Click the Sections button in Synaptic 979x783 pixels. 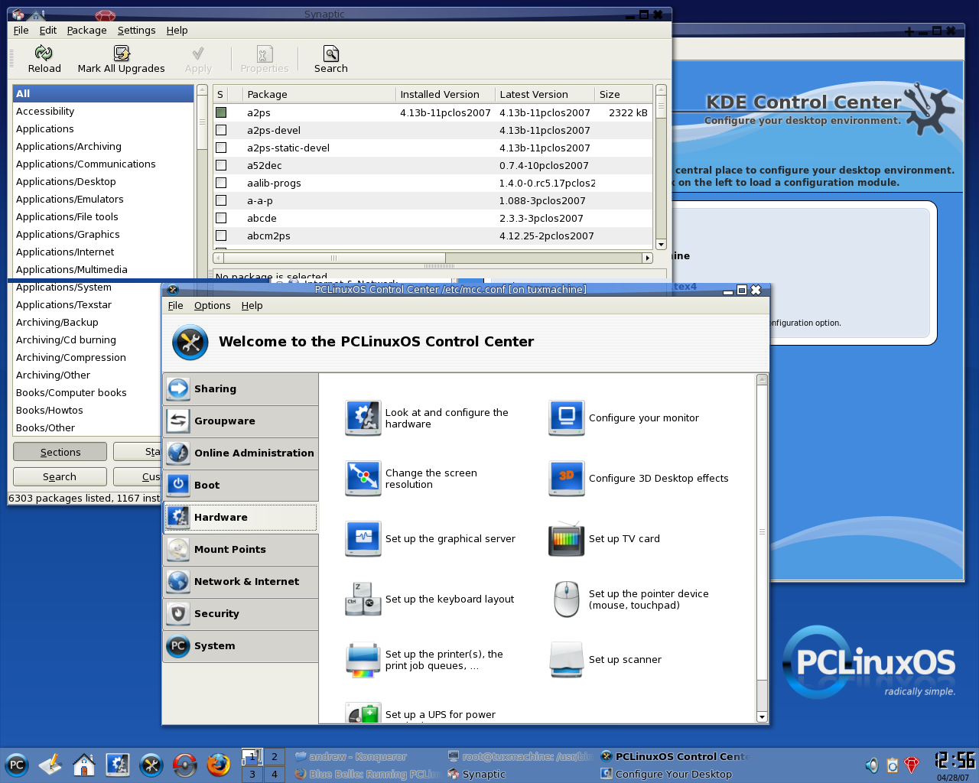(60, 452)
